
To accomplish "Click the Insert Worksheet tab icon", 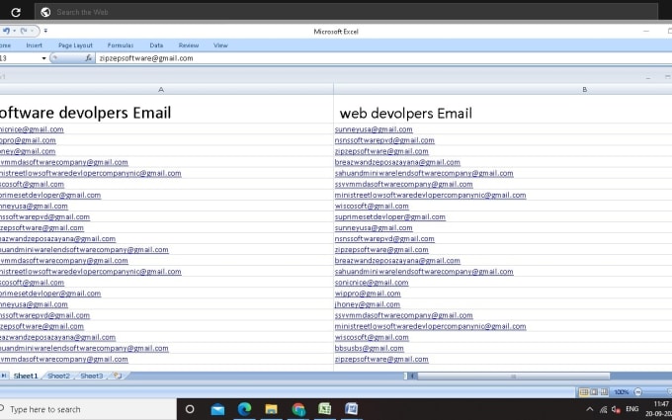I will coord(118,376).
